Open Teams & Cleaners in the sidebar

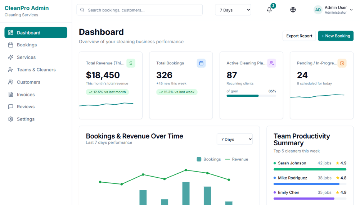point(36,70)
